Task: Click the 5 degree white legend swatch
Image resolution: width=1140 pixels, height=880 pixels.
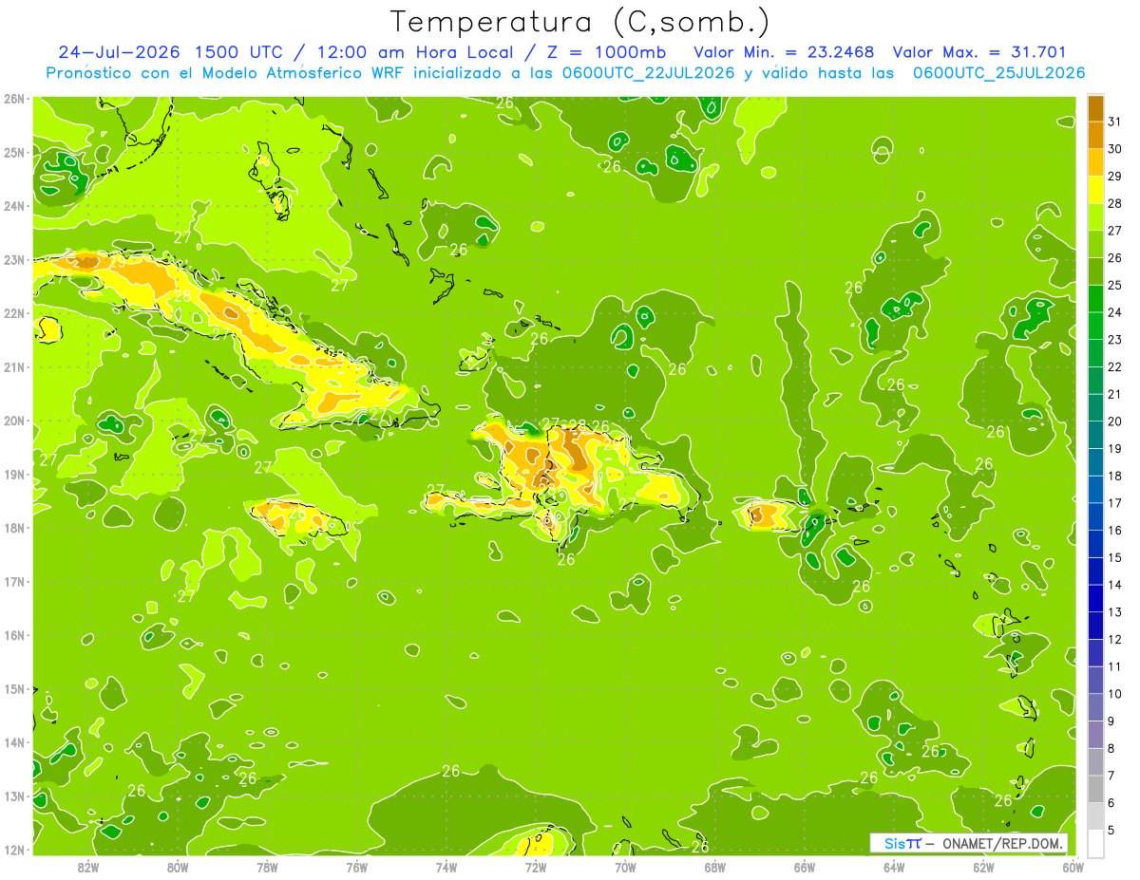Action: click(x=1095, y=843)
